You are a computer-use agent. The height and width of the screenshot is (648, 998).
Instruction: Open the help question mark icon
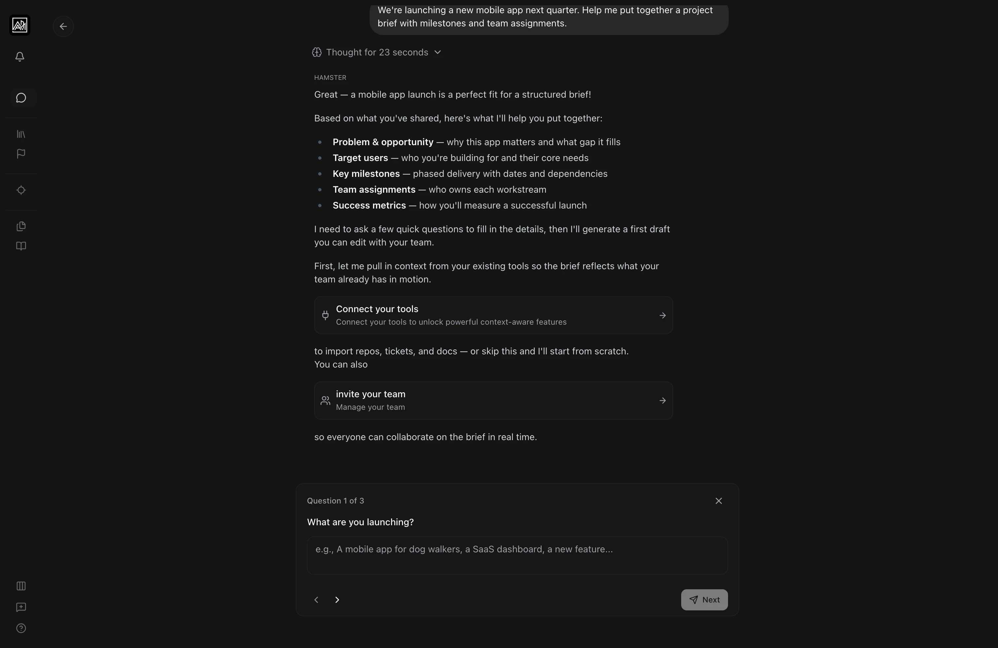coord(21,628)
